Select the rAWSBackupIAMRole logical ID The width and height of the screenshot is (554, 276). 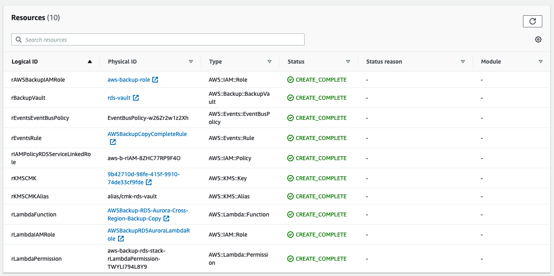(x=38, y=80)
